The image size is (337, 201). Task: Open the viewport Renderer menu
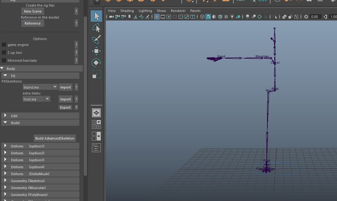click(x=178, y=11)
